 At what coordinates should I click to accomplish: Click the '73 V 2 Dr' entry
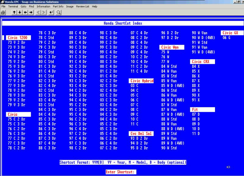pos(16,42)
